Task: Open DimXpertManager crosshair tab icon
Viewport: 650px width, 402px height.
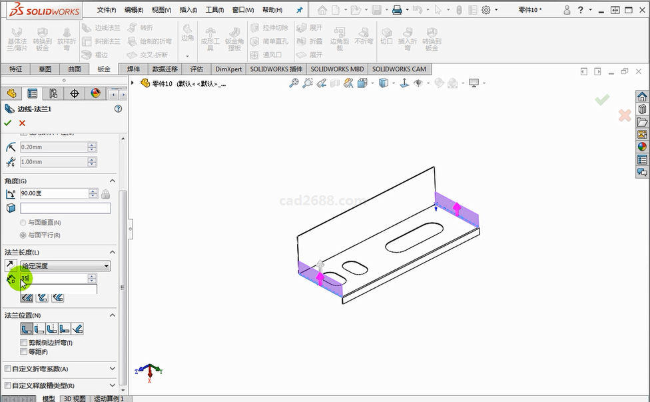Action: pyautogui.click(x=75, y=93)
